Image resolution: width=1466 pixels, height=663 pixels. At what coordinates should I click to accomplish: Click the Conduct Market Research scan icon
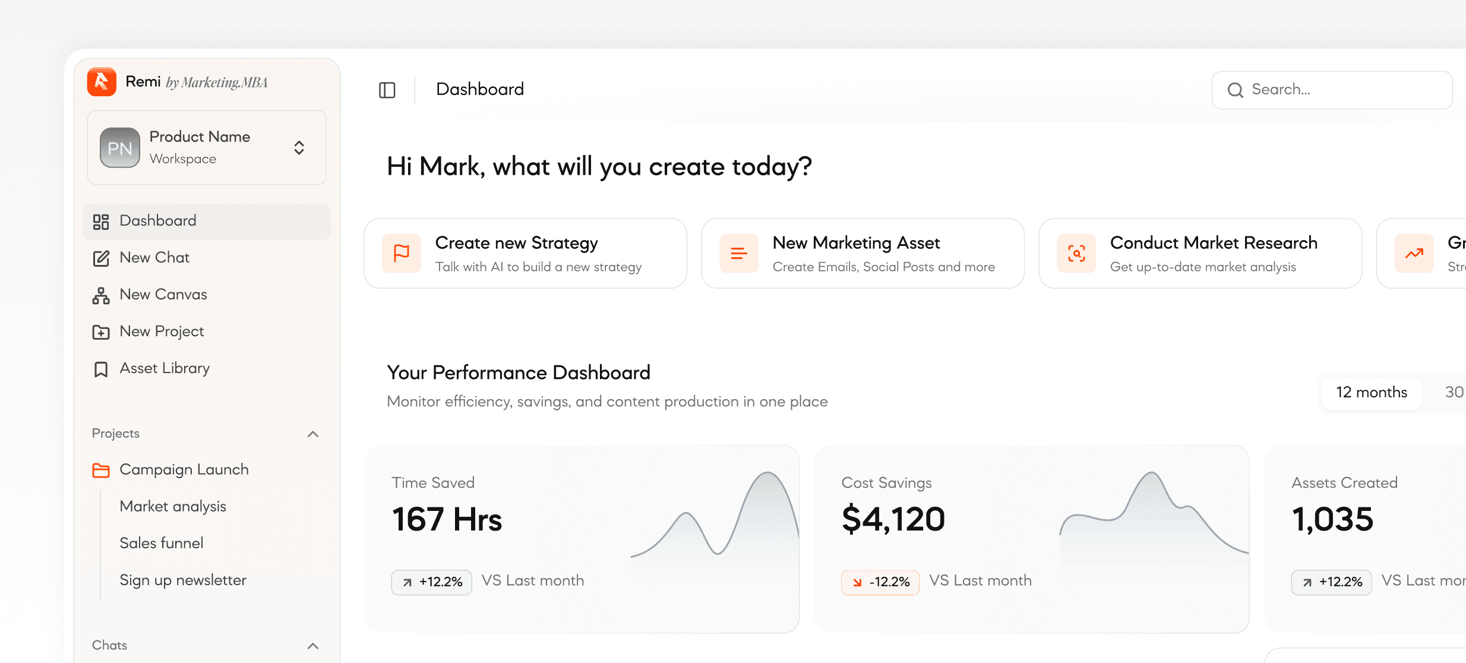1076,253
